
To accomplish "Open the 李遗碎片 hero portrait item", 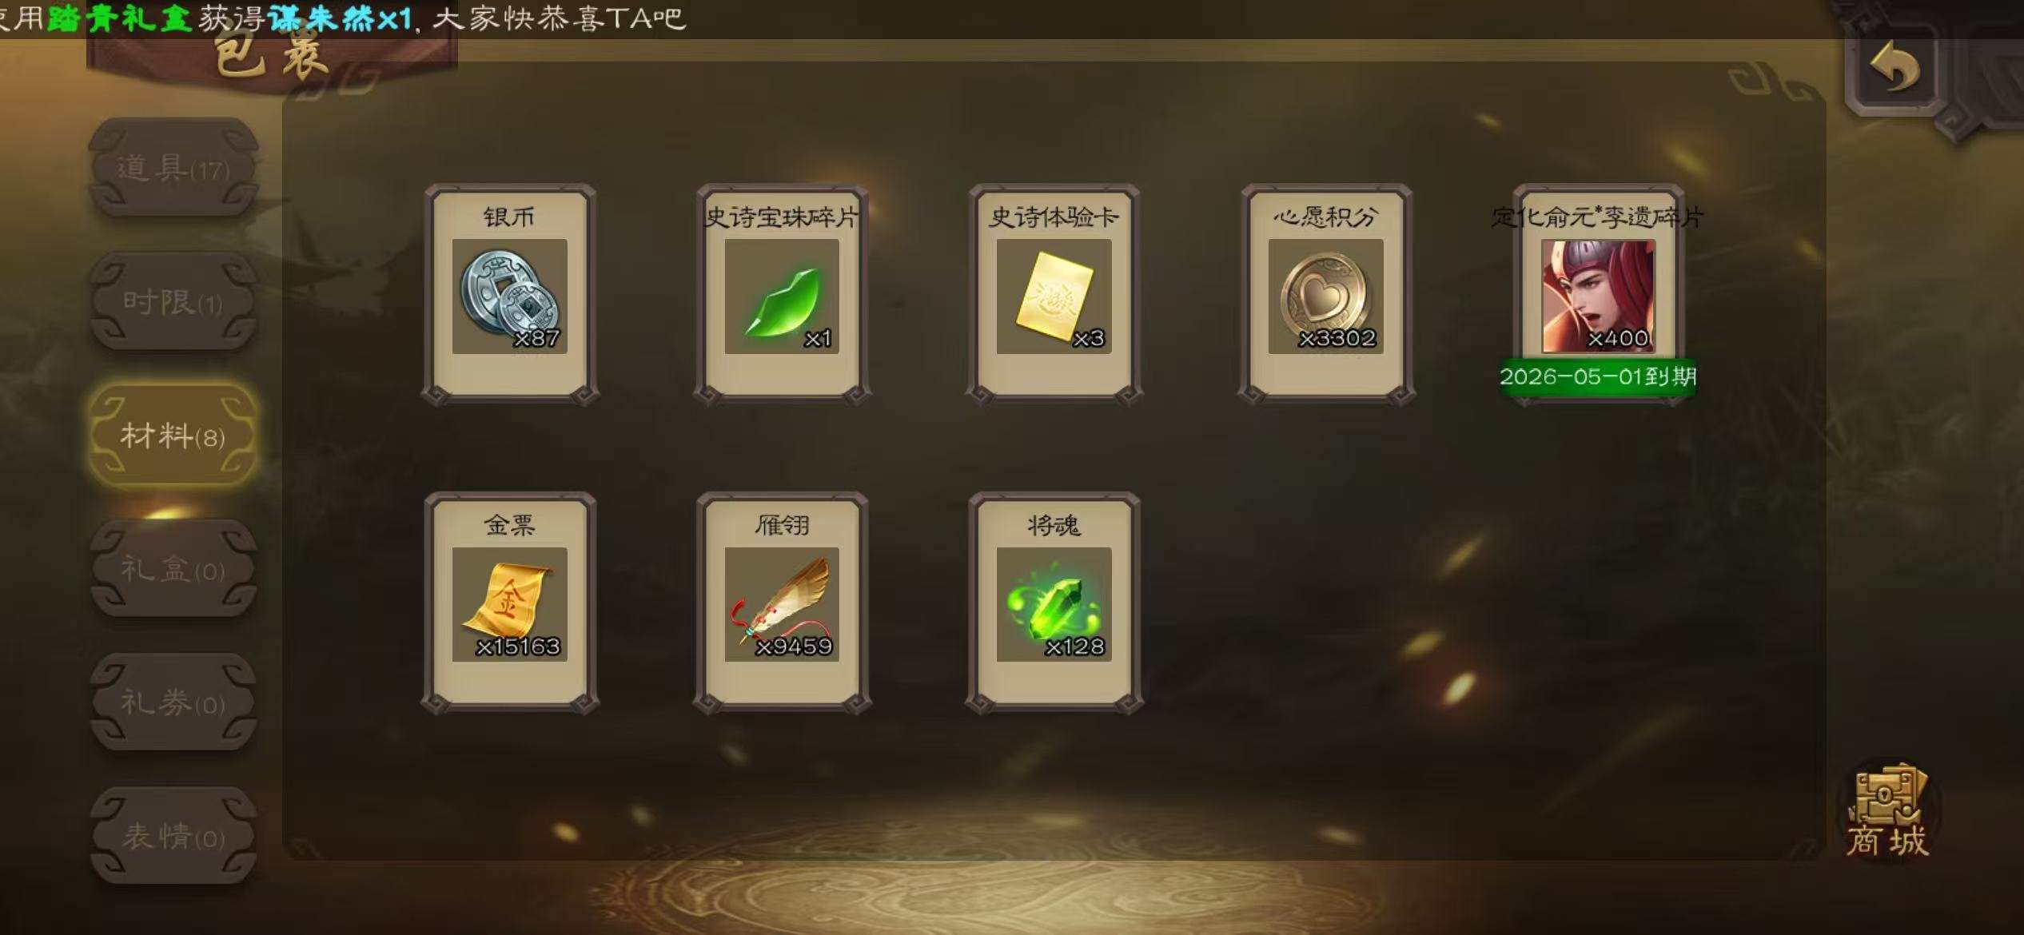I will coord(1597,294).
